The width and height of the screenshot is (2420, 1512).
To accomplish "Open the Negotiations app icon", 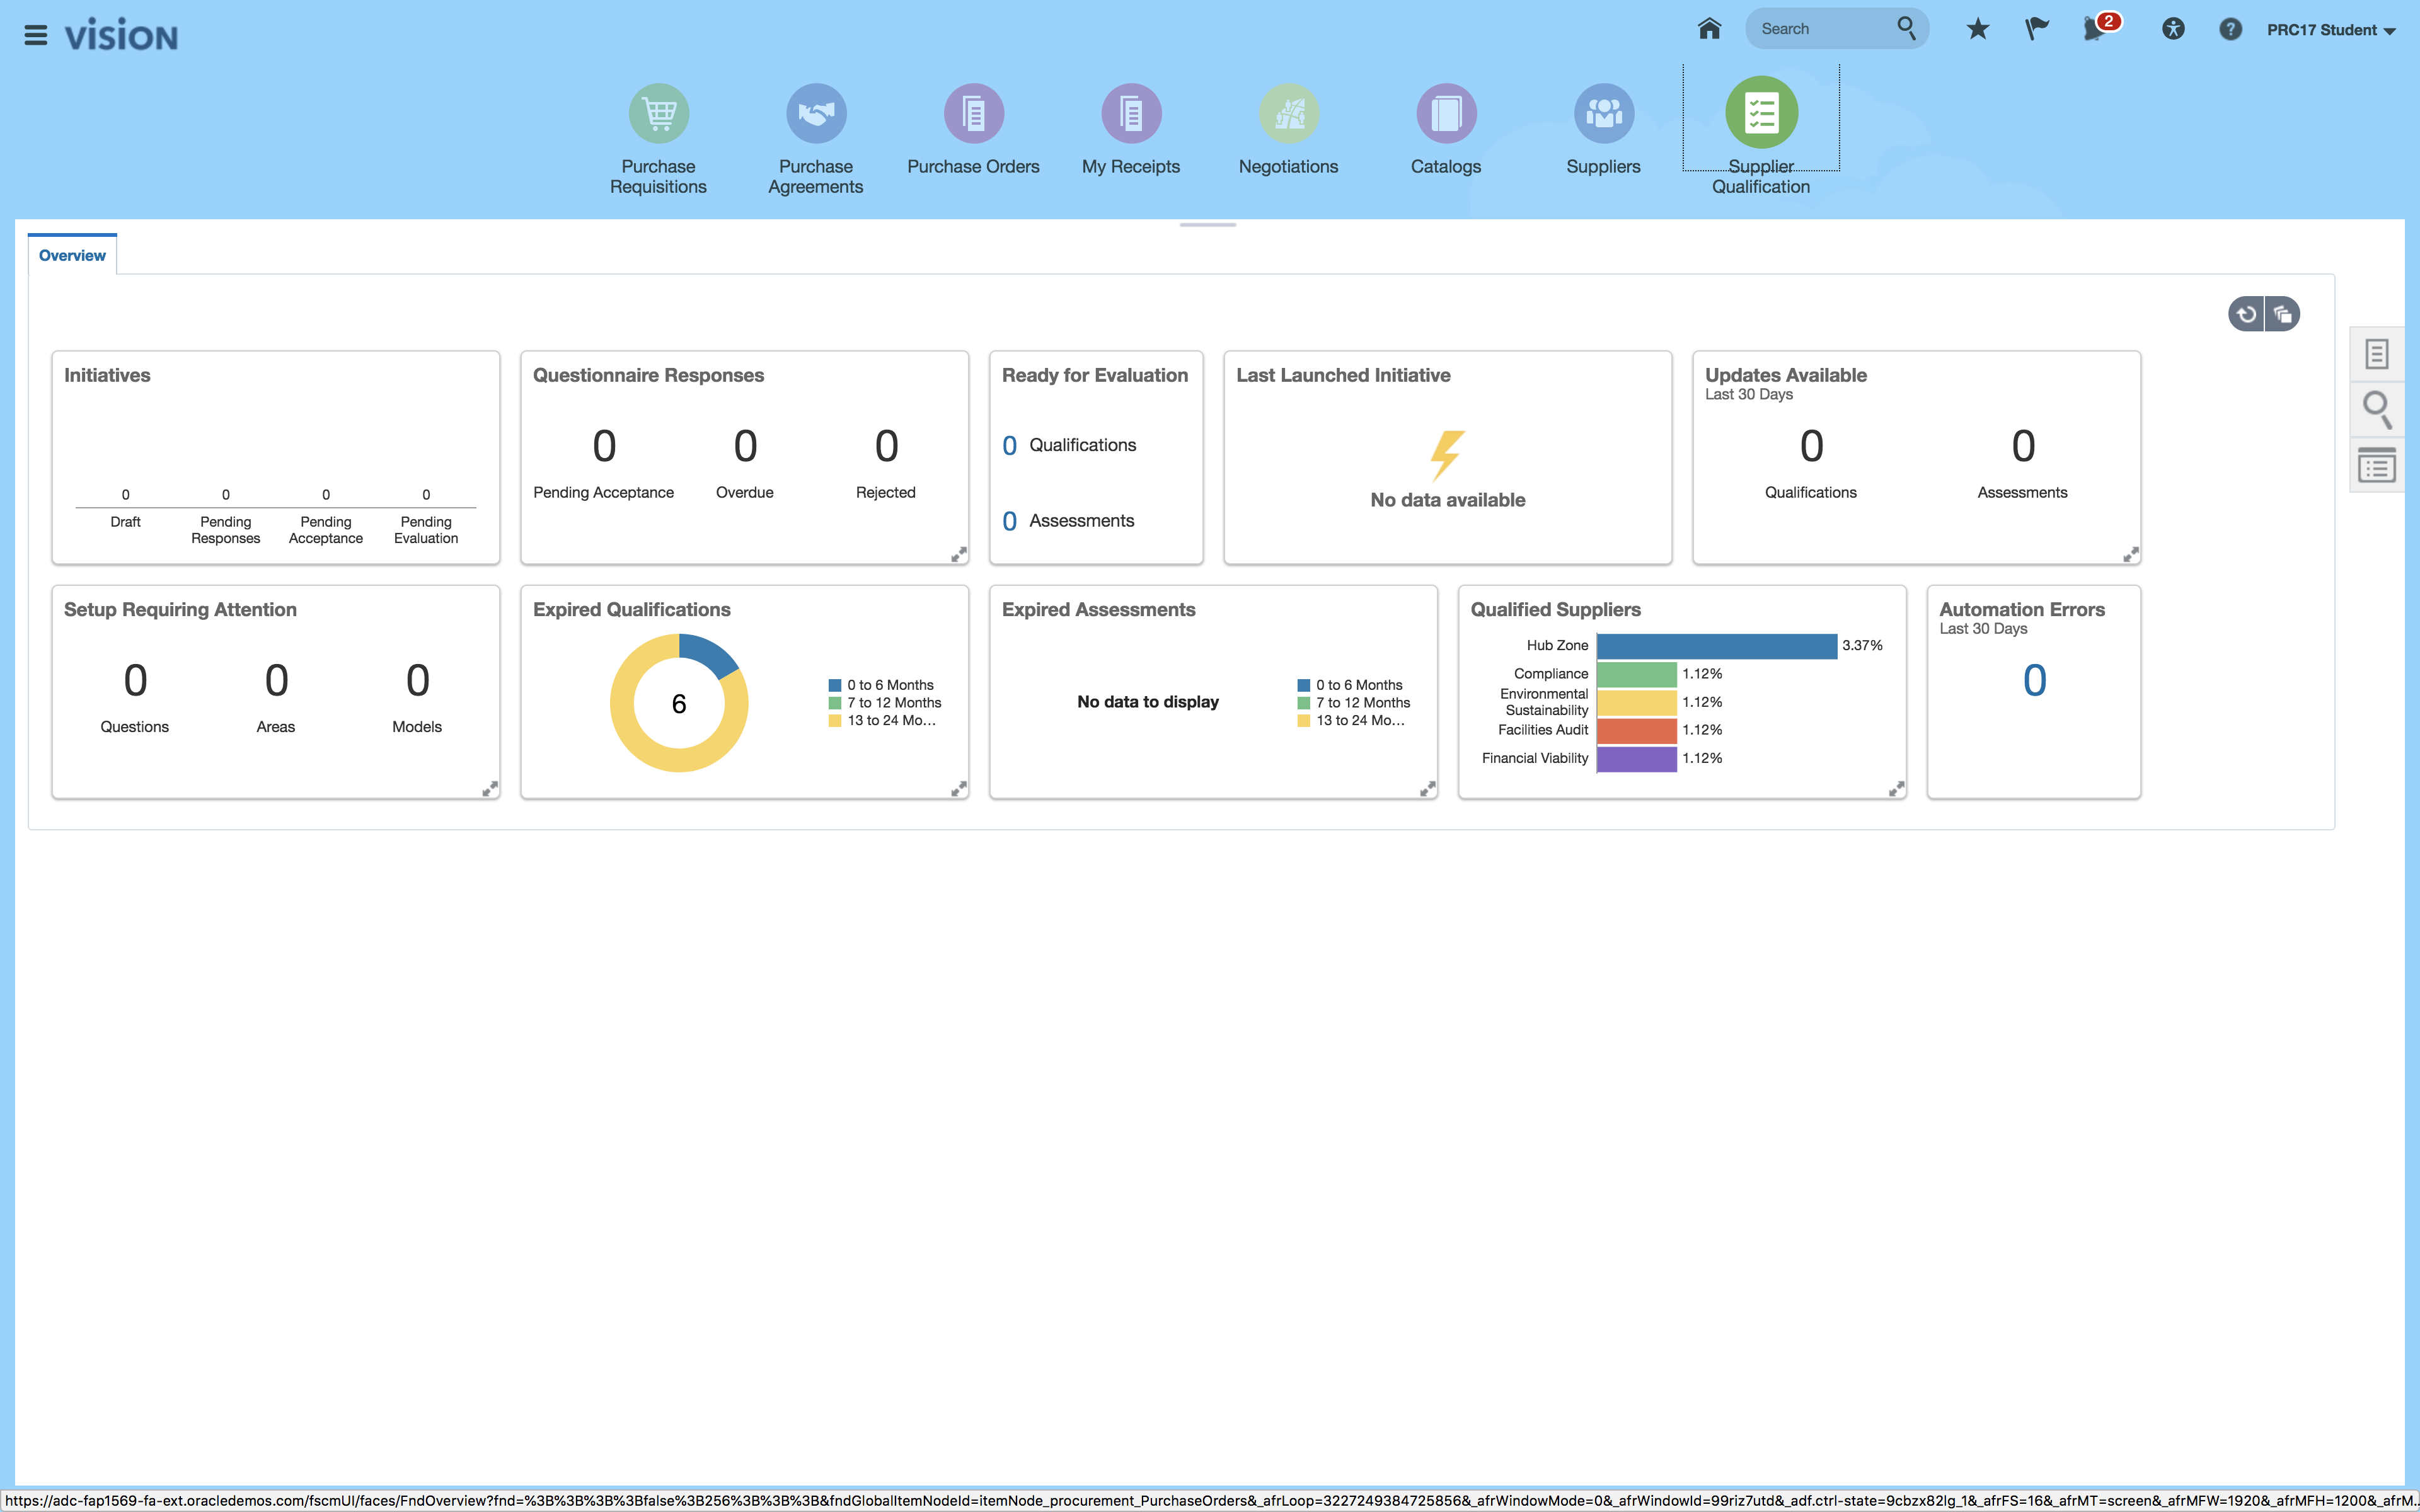I will [x=1288, y=114].
